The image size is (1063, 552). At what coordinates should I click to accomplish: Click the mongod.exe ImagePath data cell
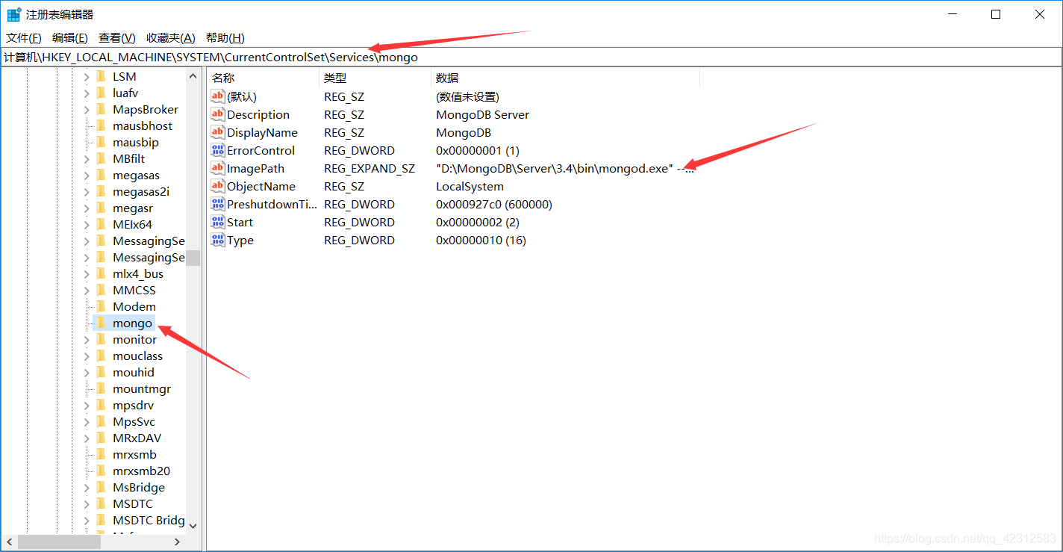click(566, 168)
